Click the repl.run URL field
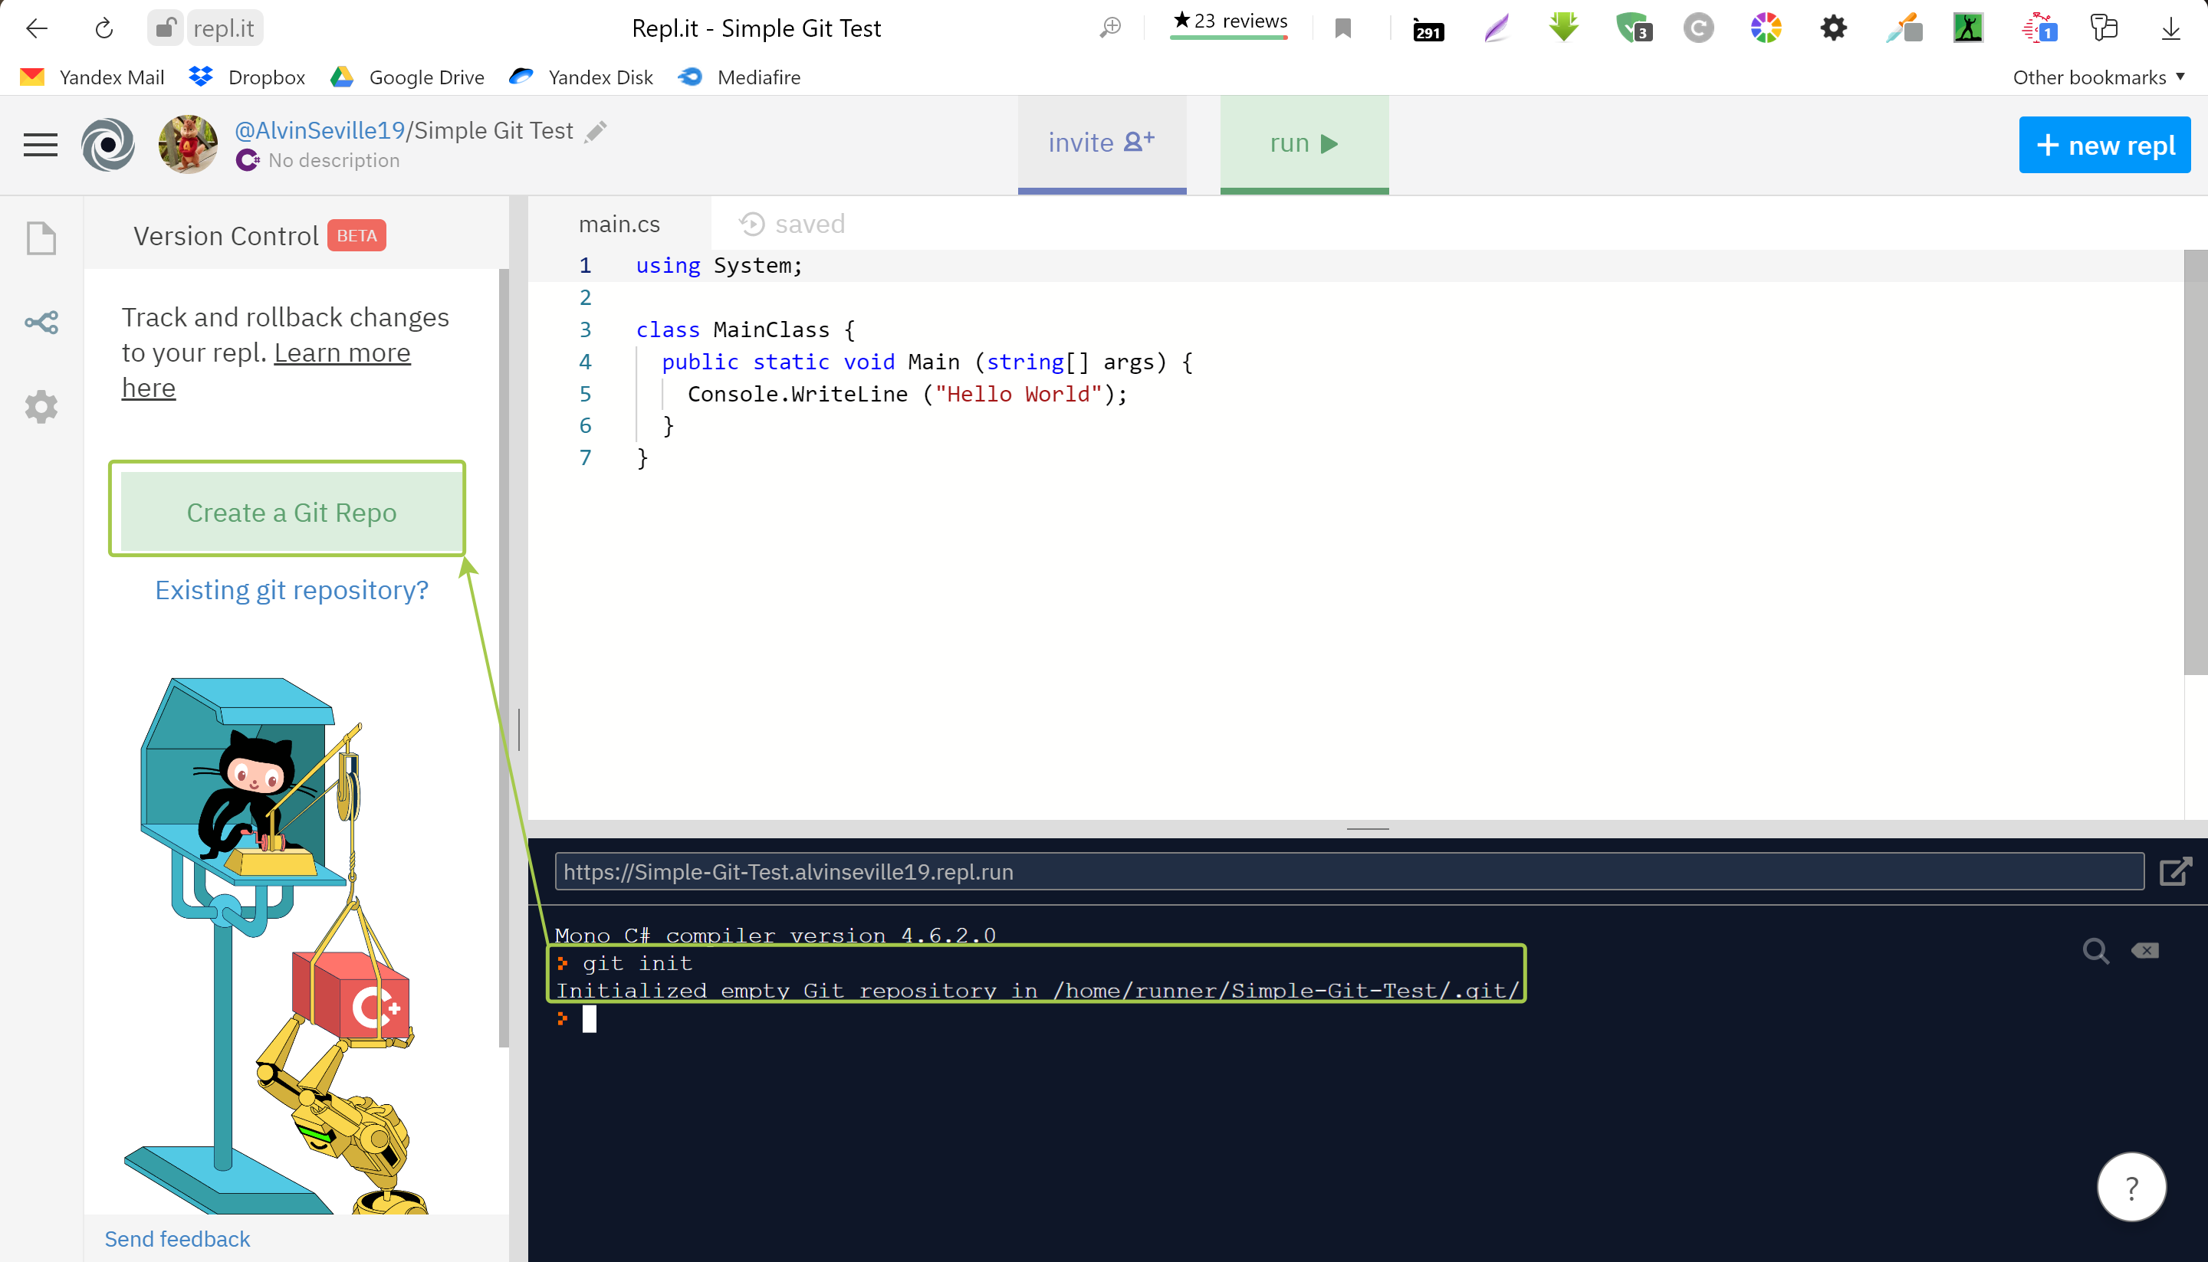Viewport: 2208px width, 1262px height. point(1349,871)
